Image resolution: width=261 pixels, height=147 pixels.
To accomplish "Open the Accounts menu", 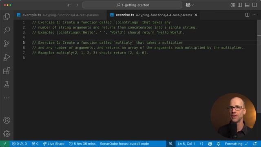I will tap(7, 120).
